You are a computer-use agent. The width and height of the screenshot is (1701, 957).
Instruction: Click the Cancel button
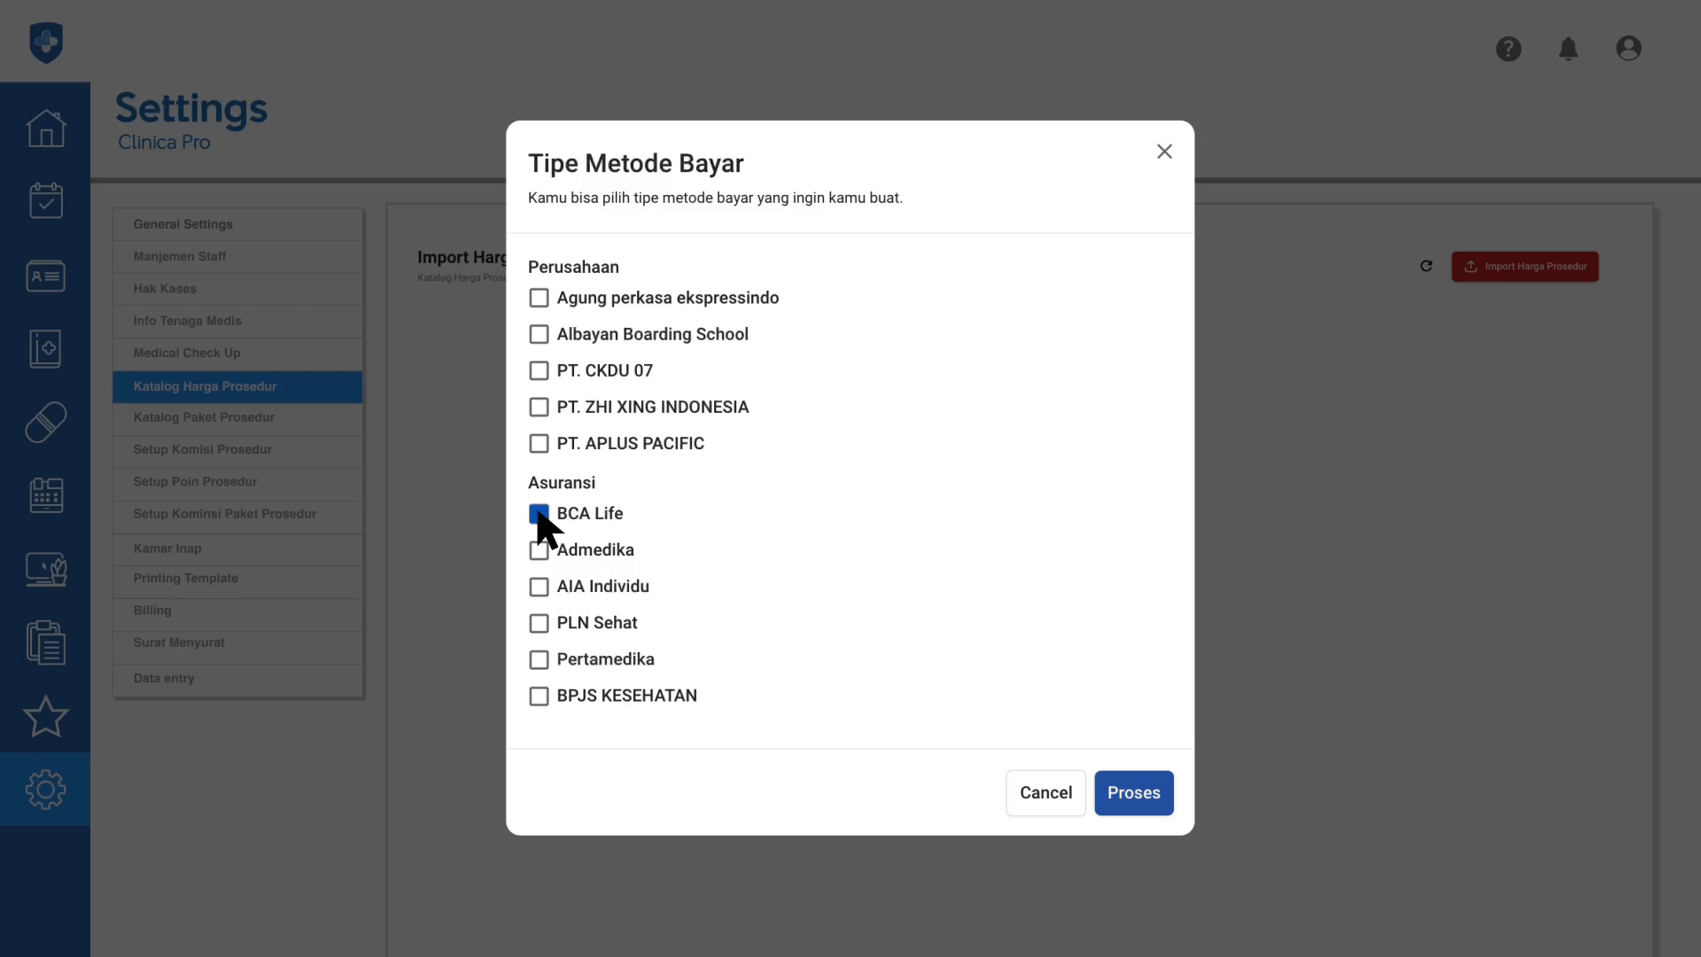pos(1045,793)
